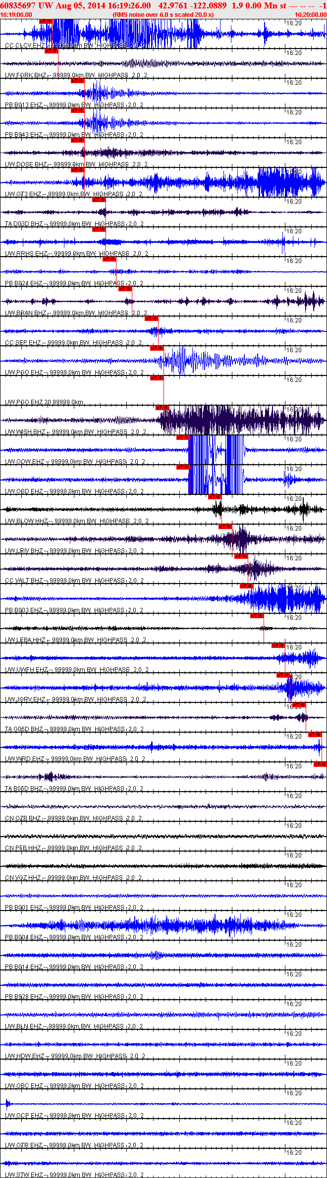
Task: Select the pick flag on CC CLCV trace
Action: (46, 21)
